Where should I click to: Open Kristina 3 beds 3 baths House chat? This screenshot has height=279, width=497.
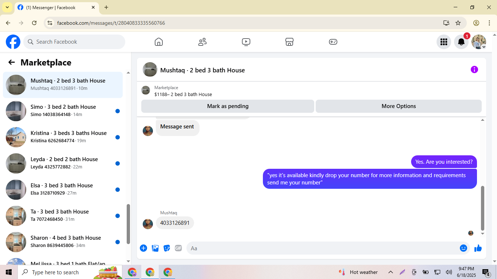63,137
